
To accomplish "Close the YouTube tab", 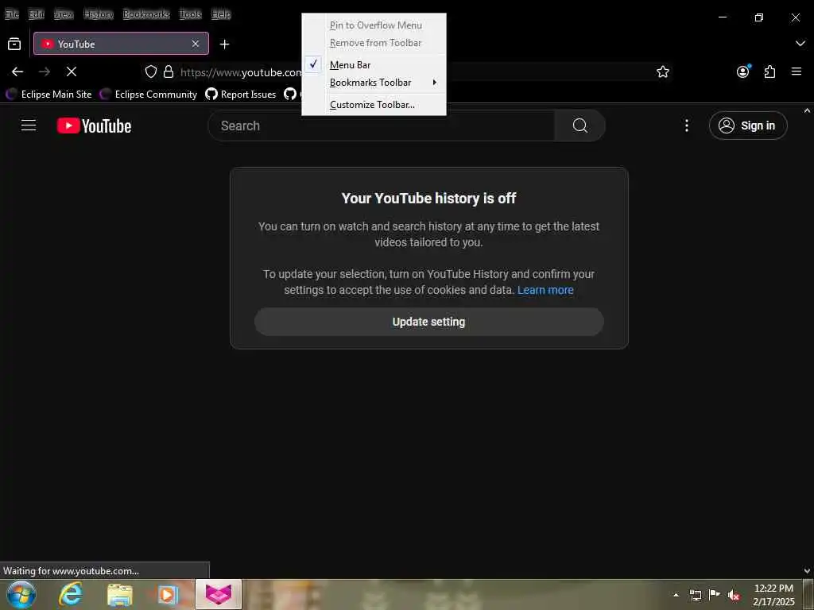I will pyautogui.click(x=196, y=44).
